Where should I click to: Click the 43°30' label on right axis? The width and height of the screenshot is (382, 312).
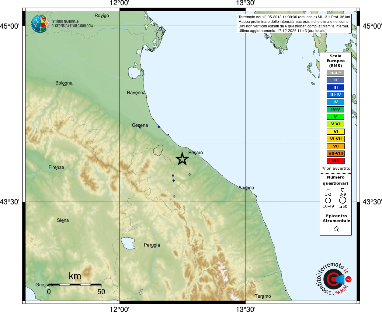pyautogui.click(x=372, y=202)
